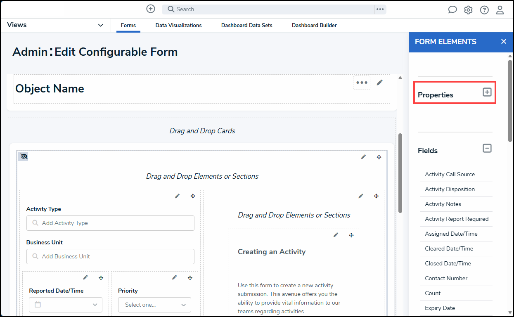Open the Priority Select one dropdown

pos(155,305)
